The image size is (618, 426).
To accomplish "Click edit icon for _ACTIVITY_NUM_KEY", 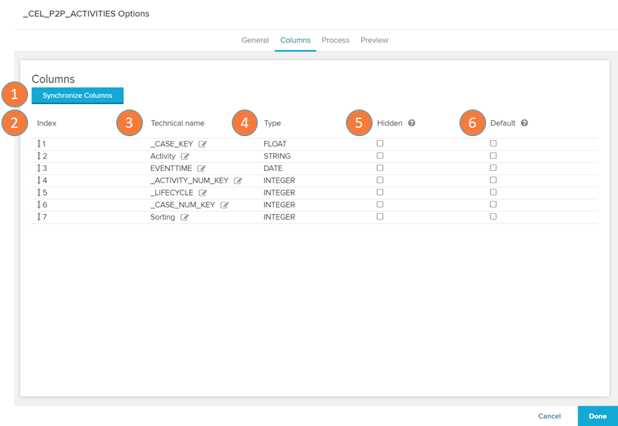I will 238,181.
